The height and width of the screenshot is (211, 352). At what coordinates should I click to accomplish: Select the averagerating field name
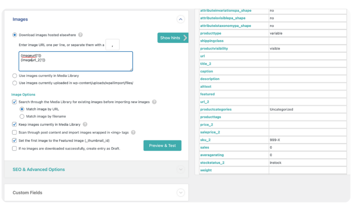212,155
